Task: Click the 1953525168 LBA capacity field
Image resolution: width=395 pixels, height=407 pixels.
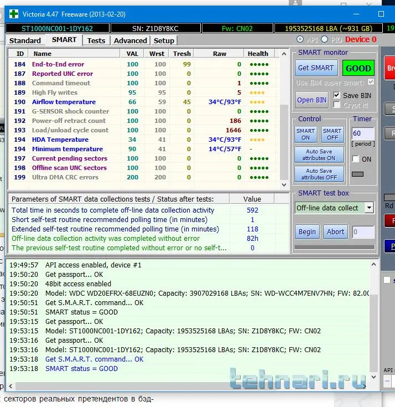Action: coord(329,28)
